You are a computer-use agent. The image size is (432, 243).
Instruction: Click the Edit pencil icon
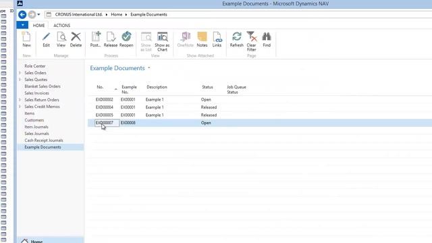46,36
